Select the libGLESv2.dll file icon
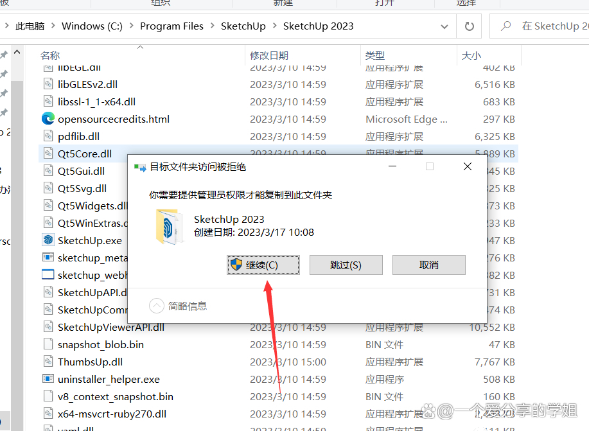The image size is (589, 431). 48,84
